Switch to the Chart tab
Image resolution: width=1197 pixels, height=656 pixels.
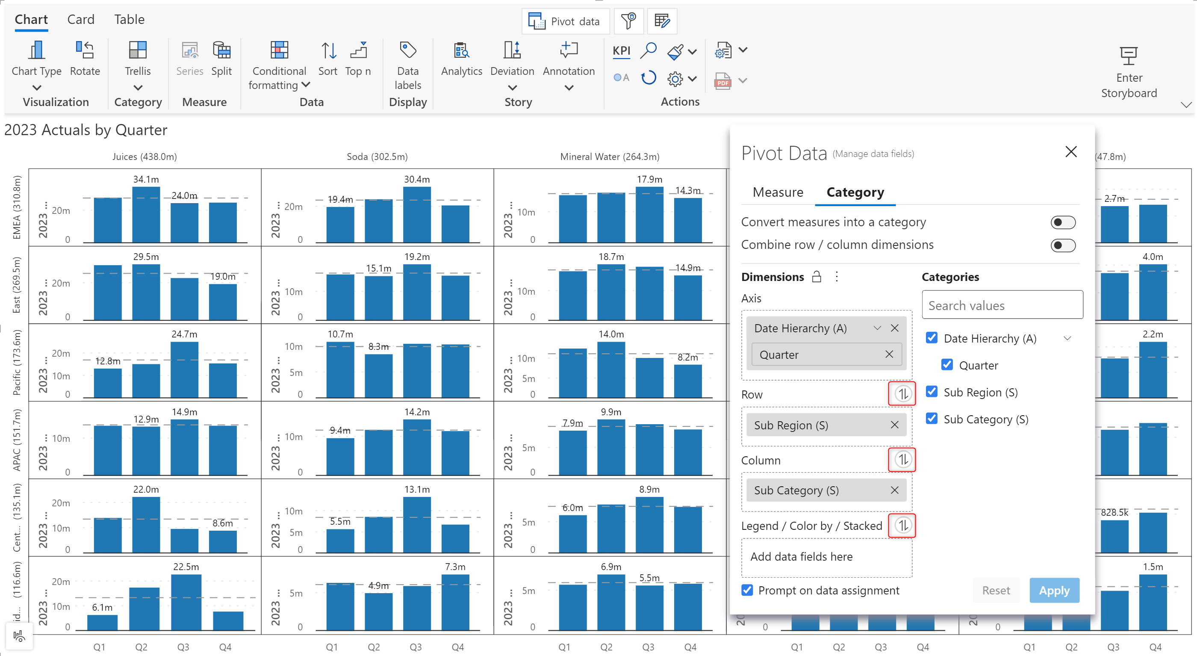tap(31, 20)
